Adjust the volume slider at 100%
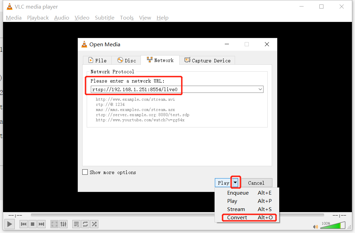 [333, 225]
